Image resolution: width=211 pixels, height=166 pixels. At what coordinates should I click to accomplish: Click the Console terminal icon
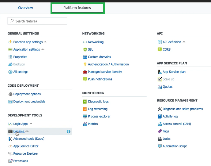[10, 132]
